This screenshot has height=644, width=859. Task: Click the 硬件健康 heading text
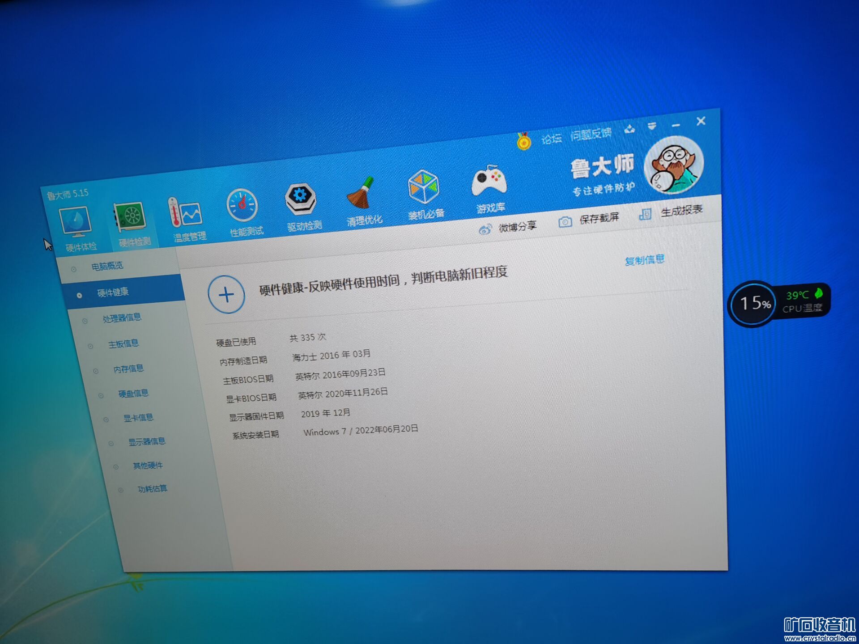pos(383,281)
